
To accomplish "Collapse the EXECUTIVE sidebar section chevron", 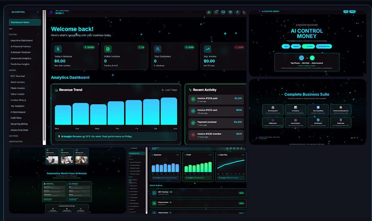I will (x=38, y=35).
